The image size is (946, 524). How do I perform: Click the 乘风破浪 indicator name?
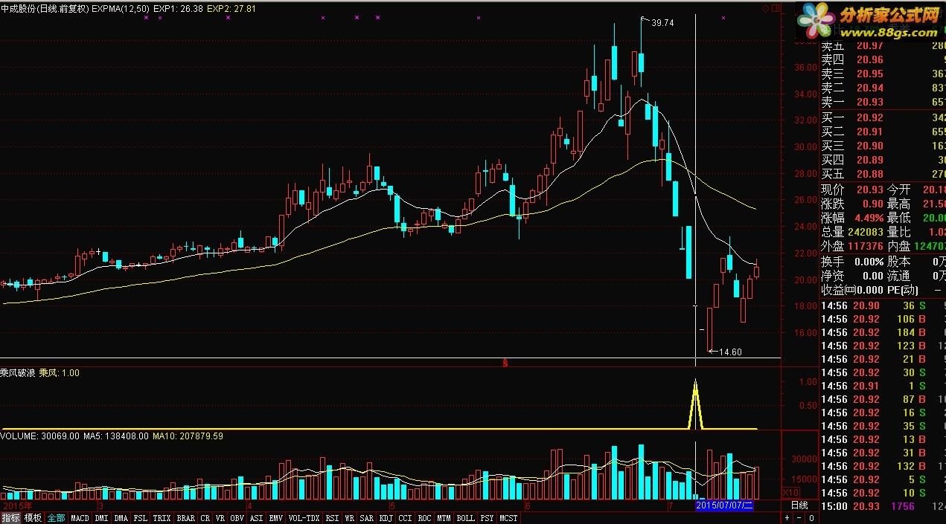[x=17, y=373]
